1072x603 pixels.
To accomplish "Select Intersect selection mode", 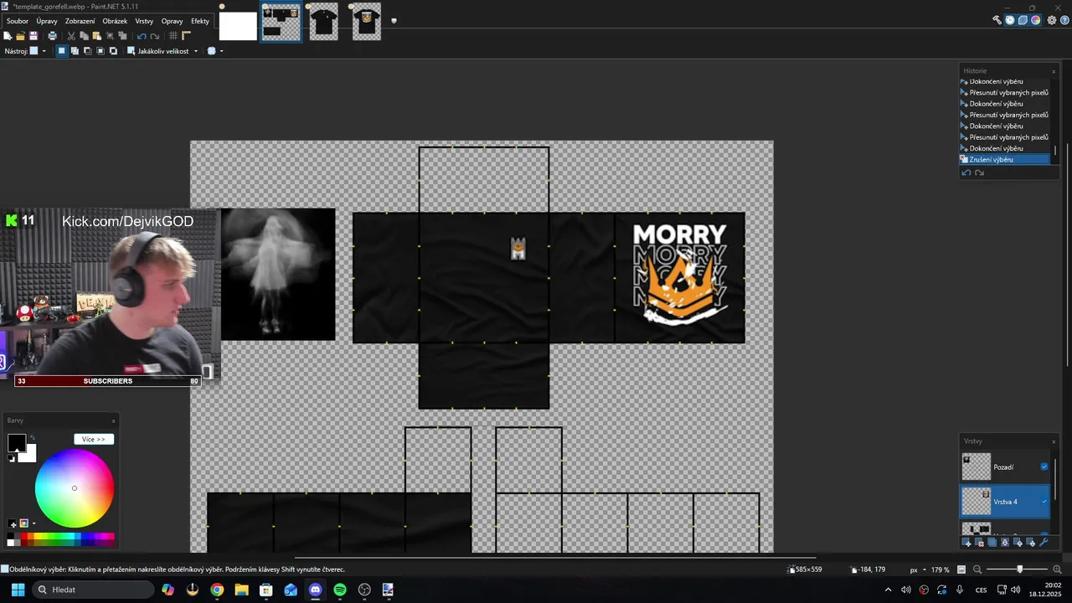I will 100,51.
